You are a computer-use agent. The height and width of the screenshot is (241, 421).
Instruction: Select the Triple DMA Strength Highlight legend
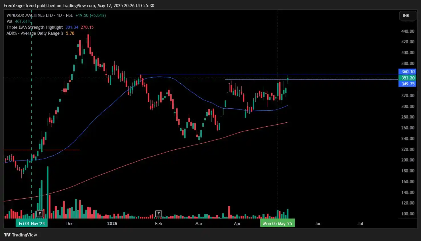point(34,27)
